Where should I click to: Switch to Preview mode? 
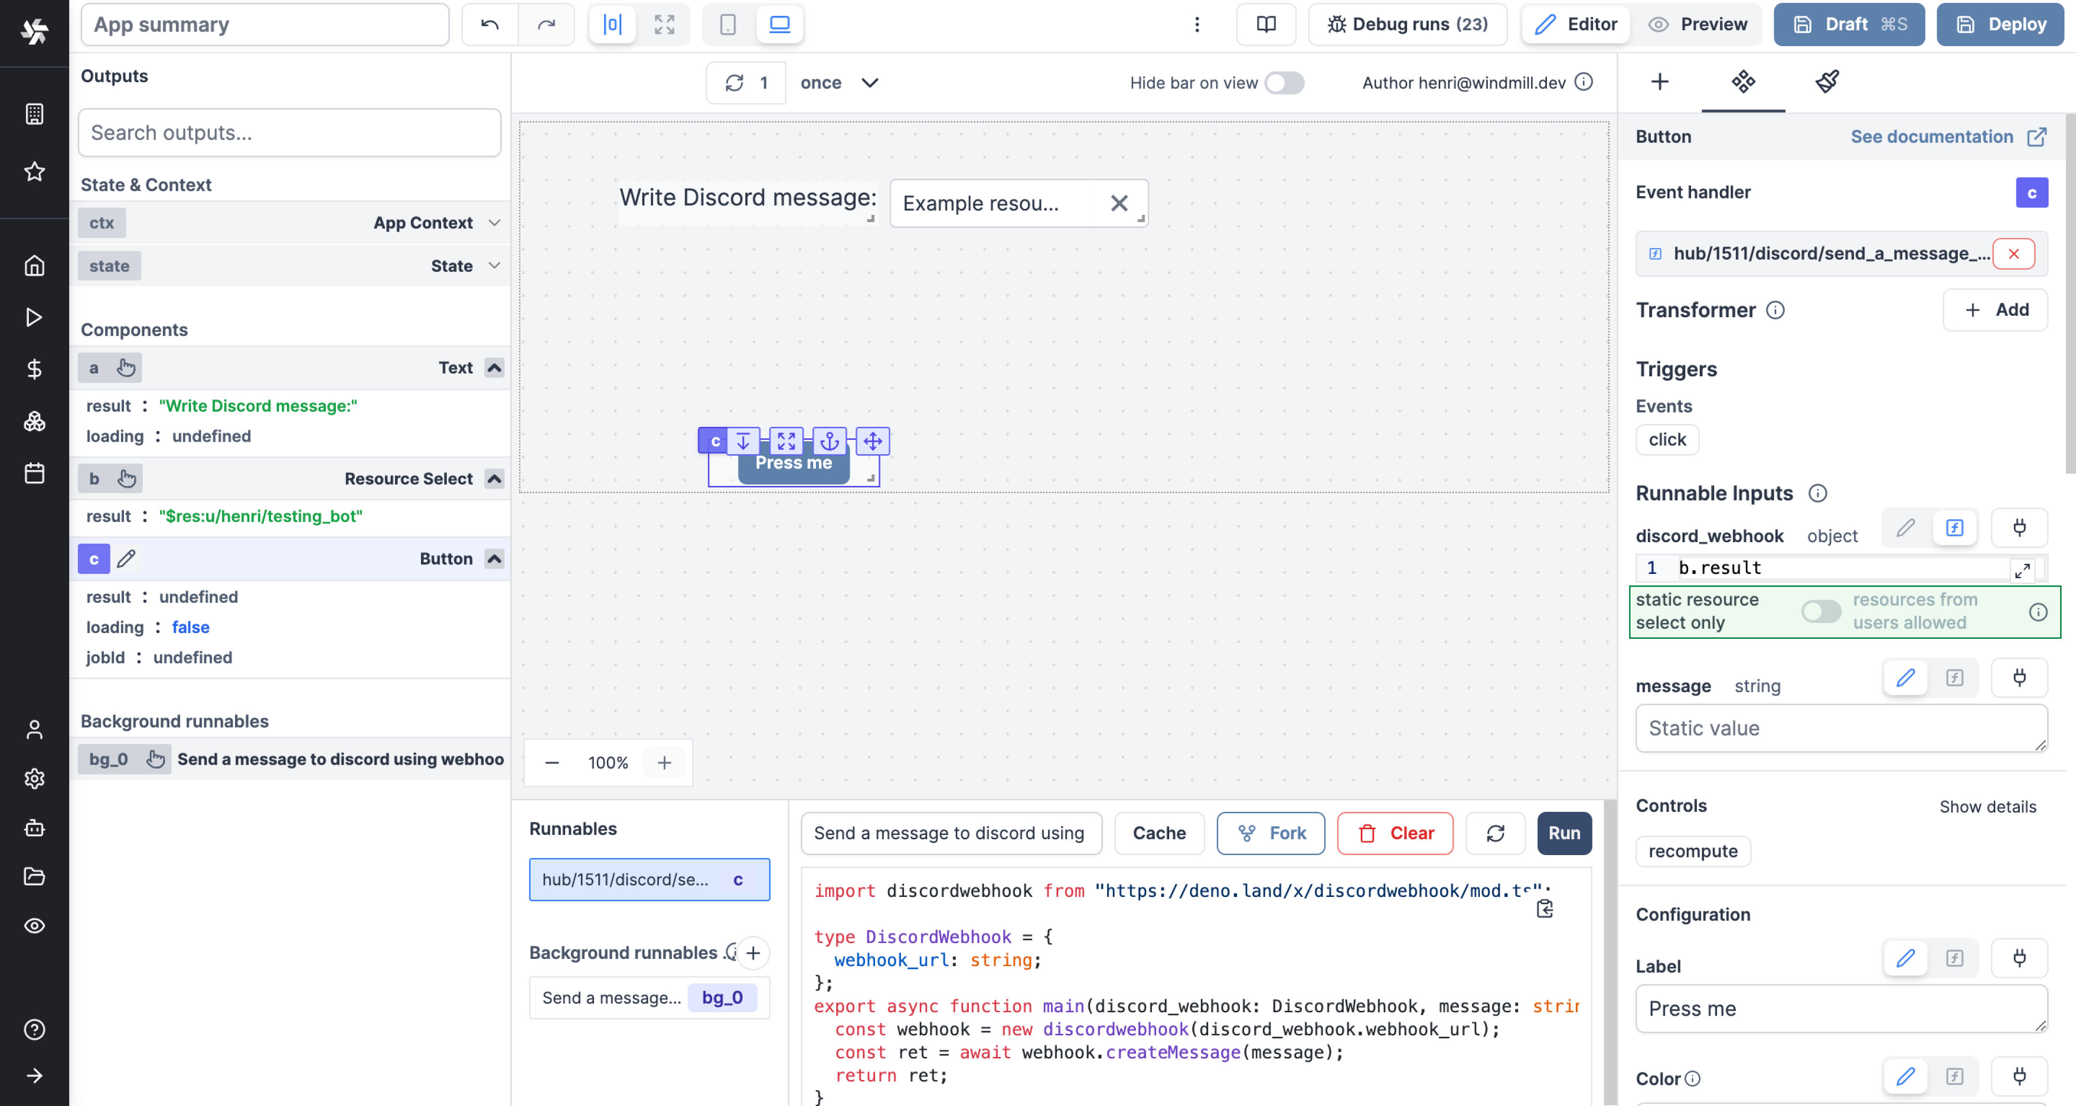coord(1697,24)
